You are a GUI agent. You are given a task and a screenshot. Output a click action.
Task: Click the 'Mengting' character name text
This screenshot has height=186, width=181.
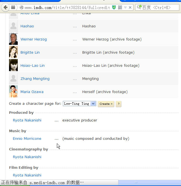click(x=90, y=79)
